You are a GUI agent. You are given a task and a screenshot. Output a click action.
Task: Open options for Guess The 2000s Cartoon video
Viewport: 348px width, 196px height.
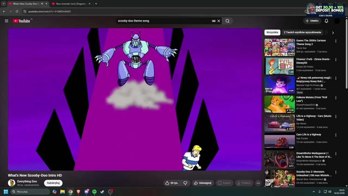tap(336, 41)
